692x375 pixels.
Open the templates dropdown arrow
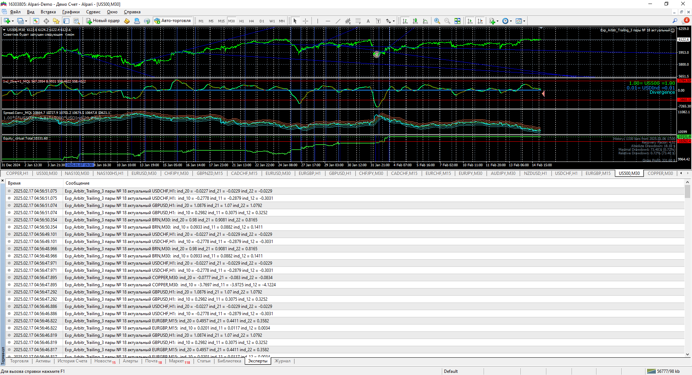(x=524, y=21)
